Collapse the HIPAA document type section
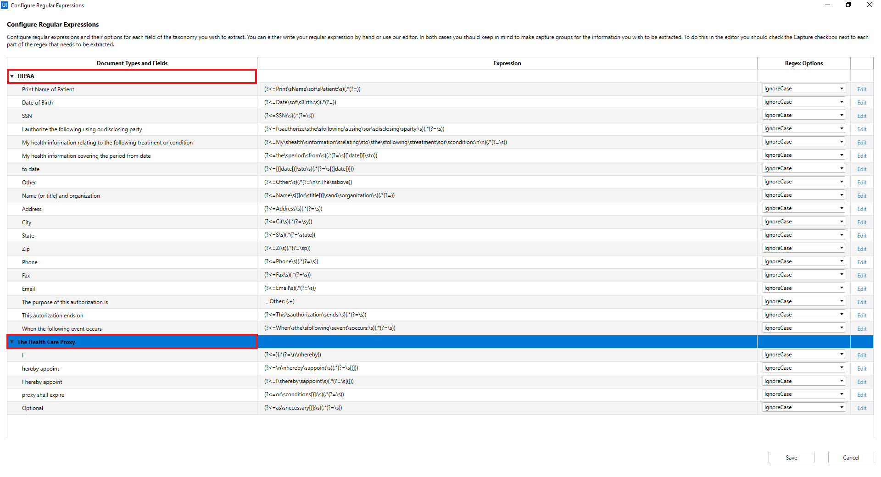Viewport: 881px width, 477px height. point(12,76)
